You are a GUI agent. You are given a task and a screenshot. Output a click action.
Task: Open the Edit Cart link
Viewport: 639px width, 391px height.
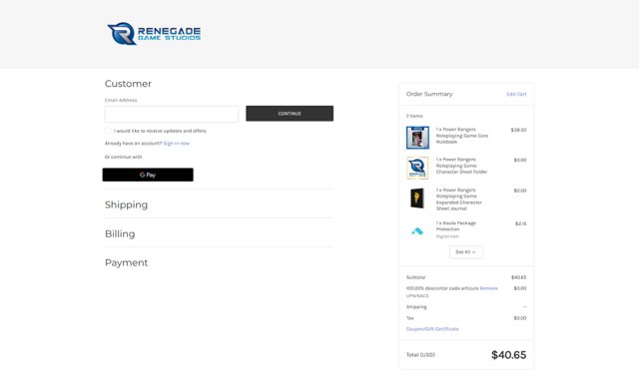pos(516,94)
